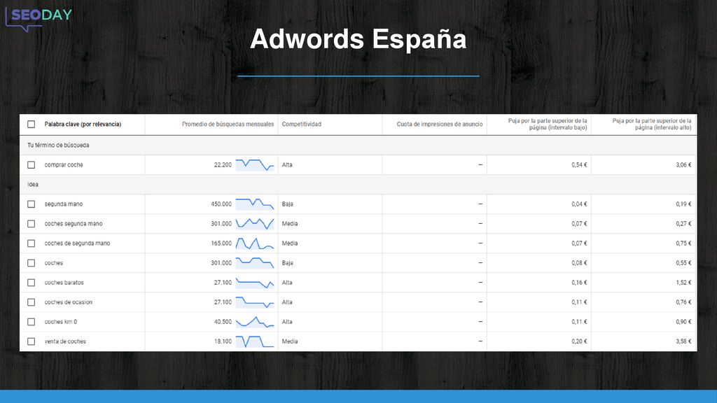Check the box for 'comprar coche'

click(31, 165)
